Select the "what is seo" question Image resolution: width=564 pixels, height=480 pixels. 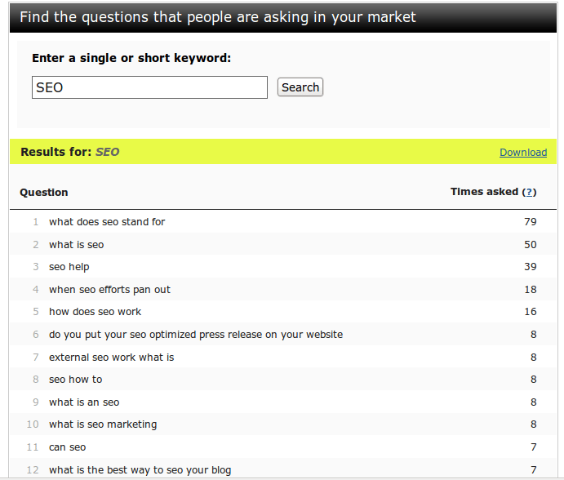[x=77, y=245]
